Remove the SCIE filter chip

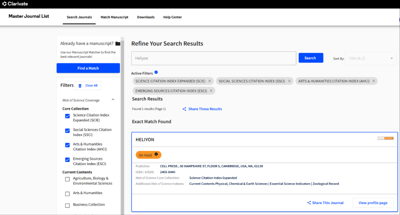coord(210,81)
